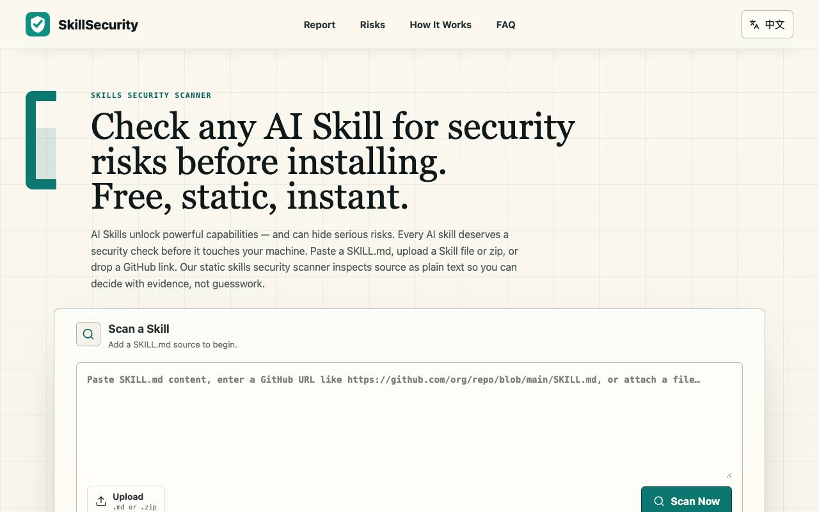Go to the Risks section
Viewport: 819px width, 512px height.
[x=372, y=25]
